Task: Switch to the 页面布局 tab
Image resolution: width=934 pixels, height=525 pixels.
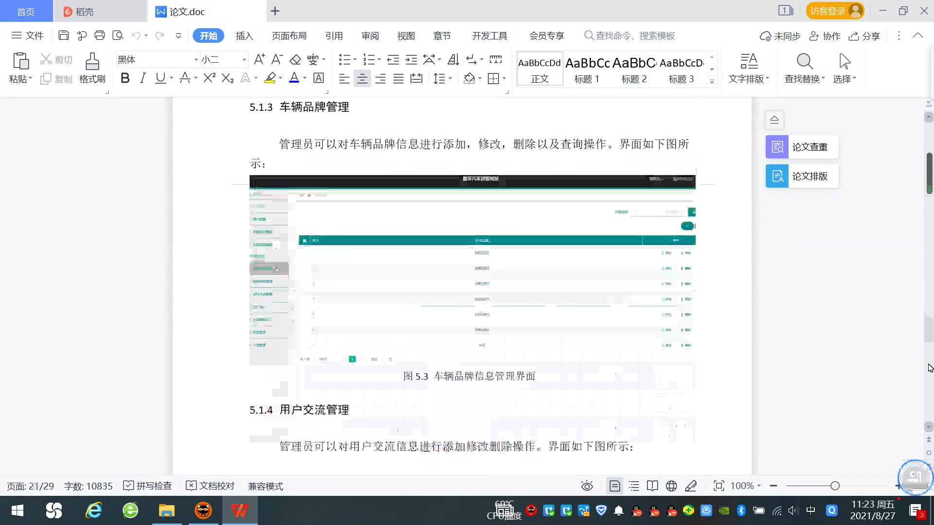Action: tap(289, 35)
